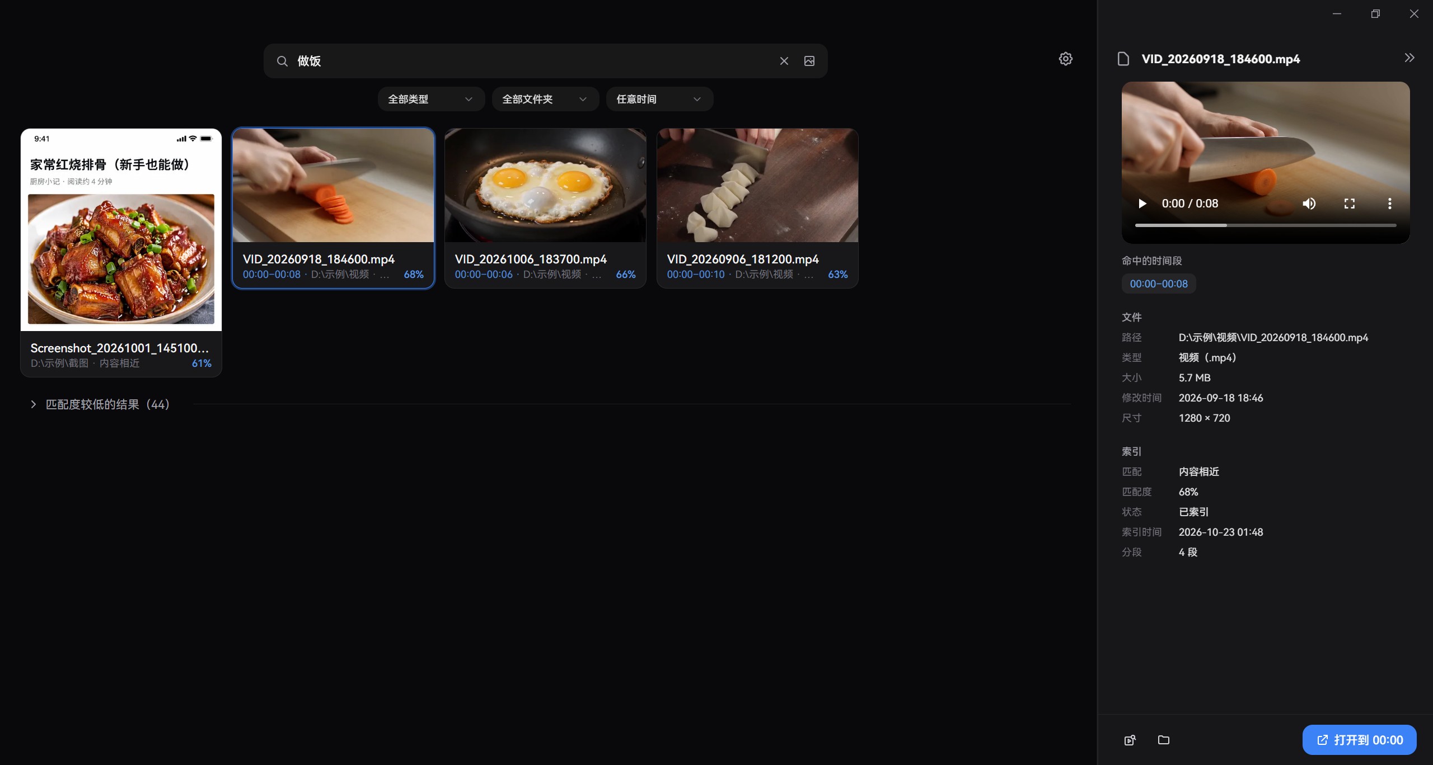Click modified time 2026-09-18 18:46

[1220, 398]
